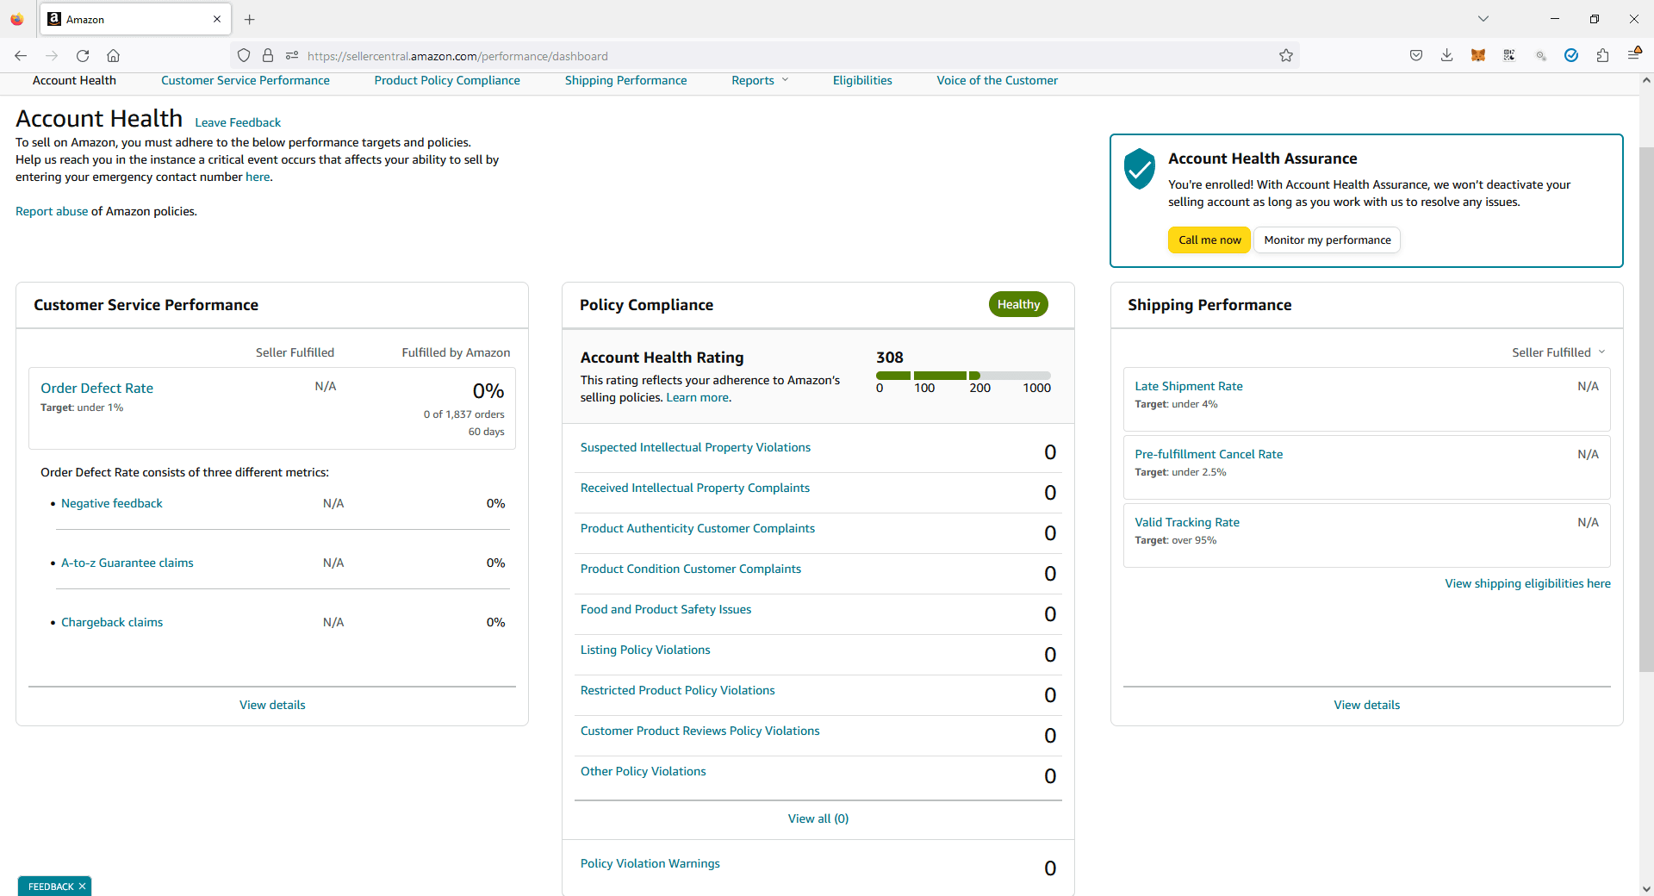Click the Healthy status badge
Image resolution: width=1654 pixels, height=896 pixels.
point(1018,304)
